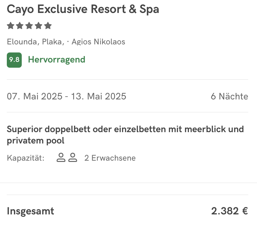Click the middle (third) rating star

tap(29, 26)
